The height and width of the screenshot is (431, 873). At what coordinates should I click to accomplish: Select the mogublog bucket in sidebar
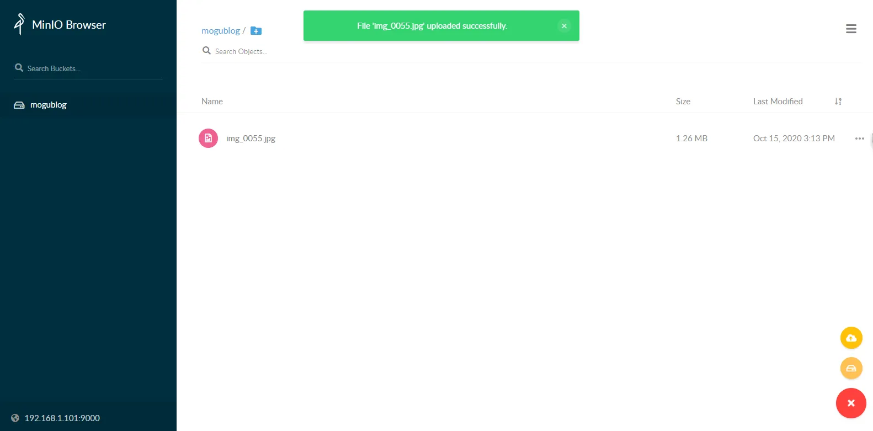point(48,105)
